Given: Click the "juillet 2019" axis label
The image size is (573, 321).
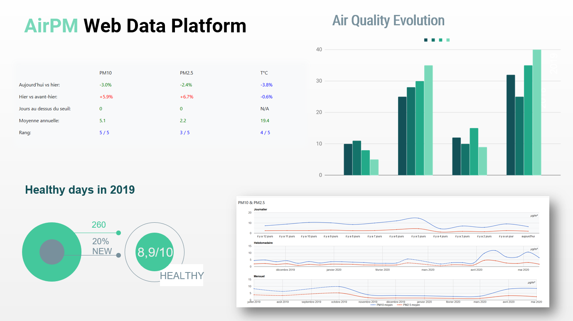Looking at the screenshot, I should click(254, 302).
